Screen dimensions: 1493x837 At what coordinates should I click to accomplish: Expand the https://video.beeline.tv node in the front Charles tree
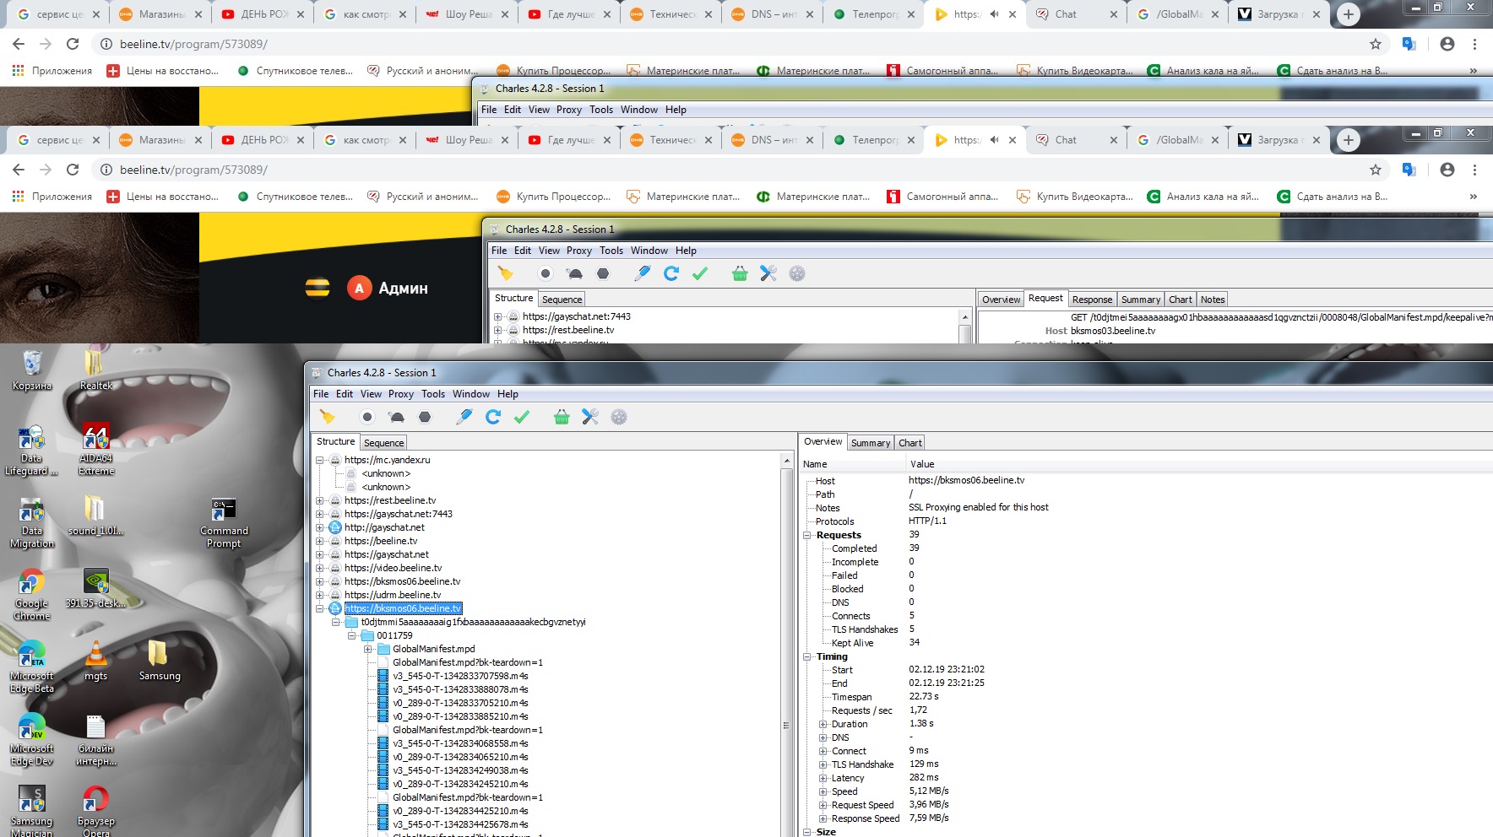(x=320, y=568)
